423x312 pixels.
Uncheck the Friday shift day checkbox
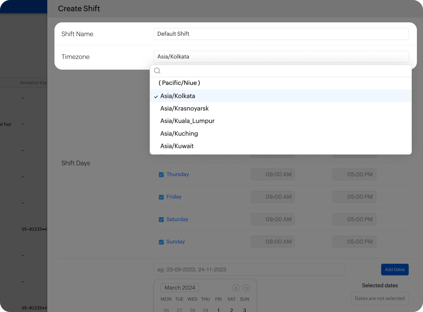pos(161,197)
